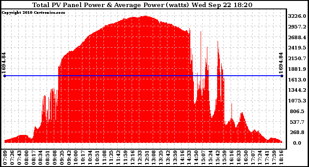309x167 pixels.
Task: Click the 3226.0 y-axis value
Action: (x=297, y=16)
